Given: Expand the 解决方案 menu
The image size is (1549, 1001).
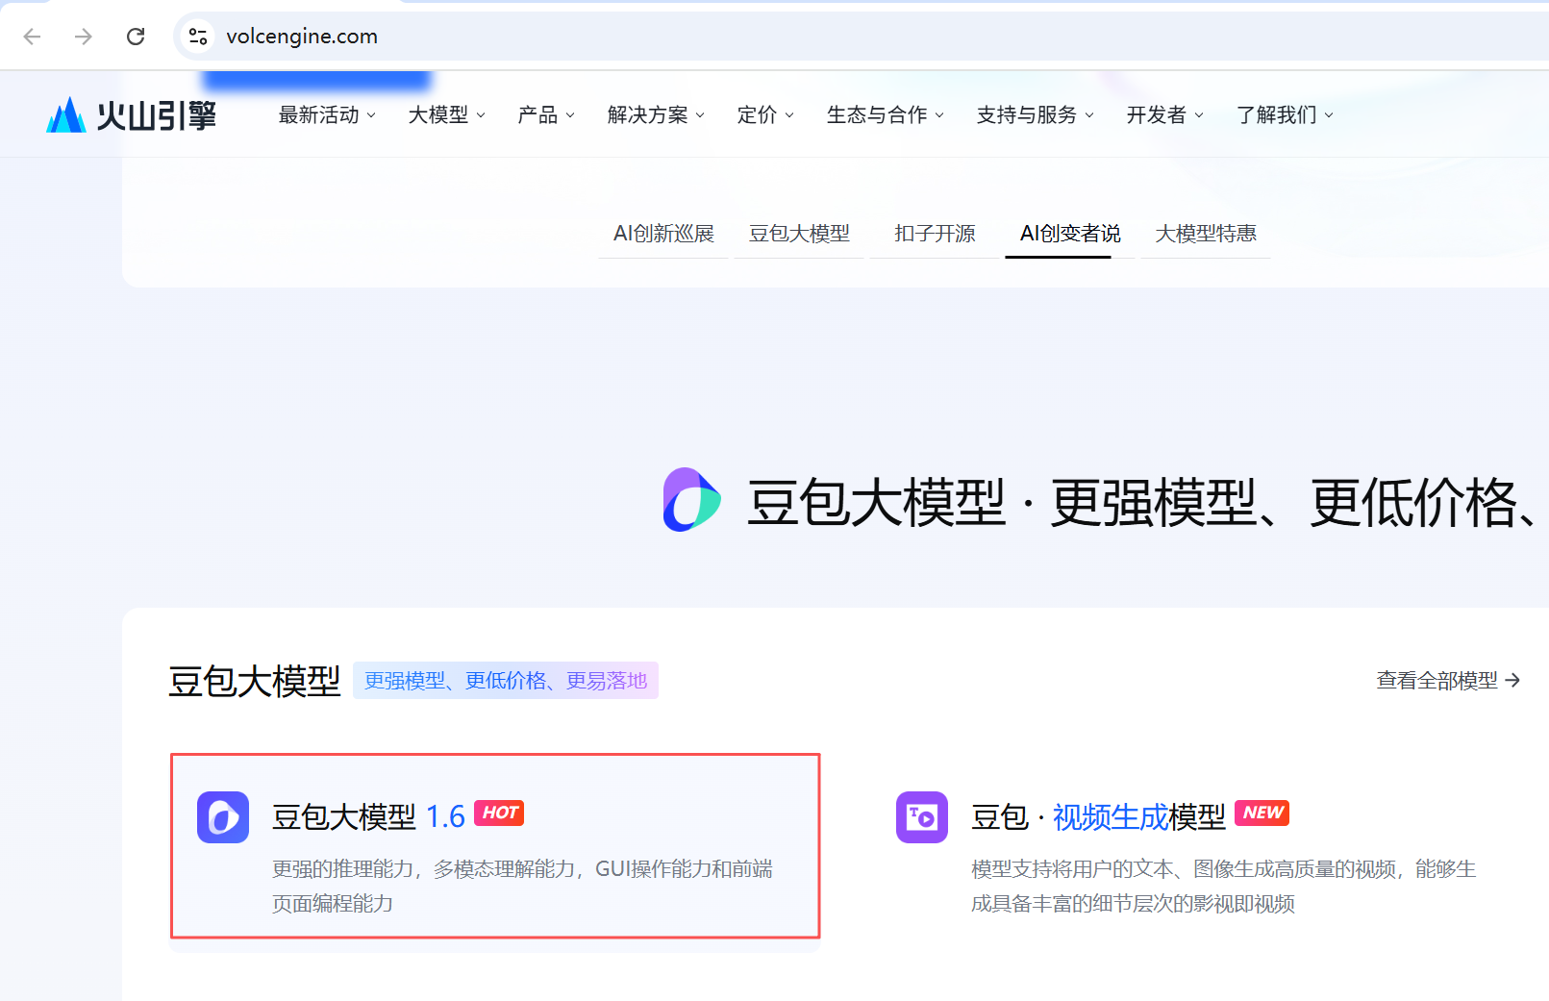Looking at the screenshot, I should 657,115.
